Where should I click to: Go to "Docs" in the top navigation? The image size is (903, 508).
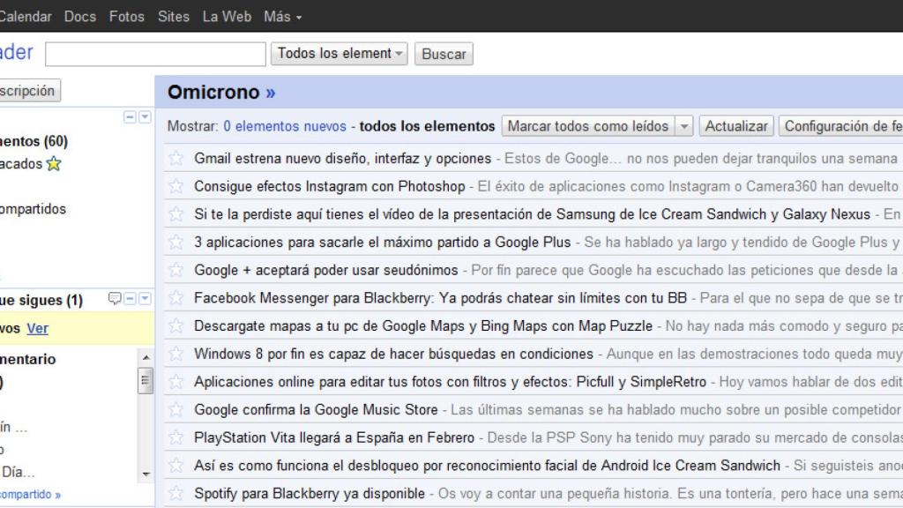click(x=80, y=16)
